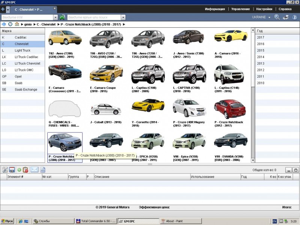The width and height of the screenshot is (300, 225).
Task: Sort by Описание column header
Action: pos(142,177)
